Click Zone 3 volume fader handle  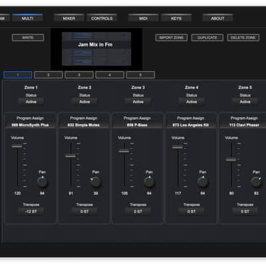(124, 152)
